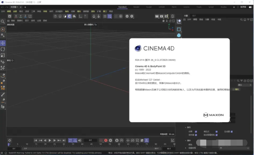Click the white square spline icon
Screen dimensions: 254x155
coord(179,30)
